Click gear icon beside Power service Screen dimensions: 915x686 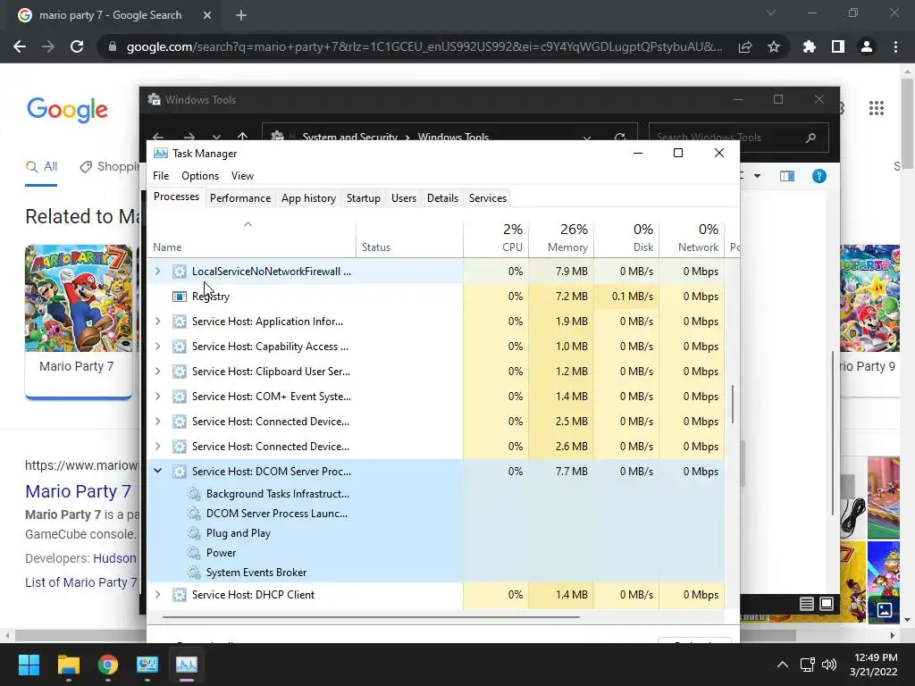[x=193, y=553]
